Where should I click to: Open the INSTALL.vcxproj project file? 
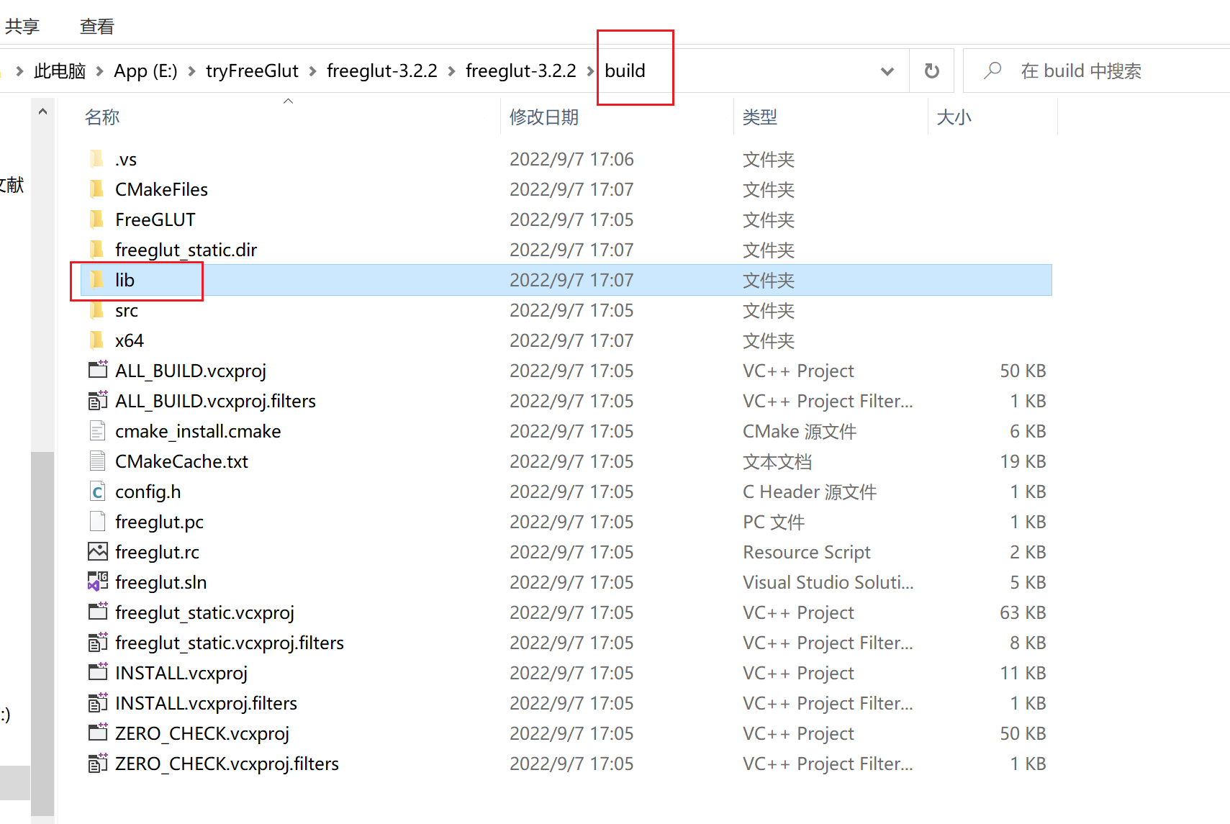[181, 672]
